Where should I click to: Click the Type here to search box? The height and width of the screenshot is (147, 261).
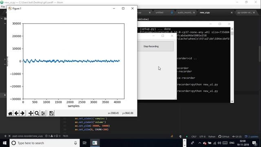44,143
